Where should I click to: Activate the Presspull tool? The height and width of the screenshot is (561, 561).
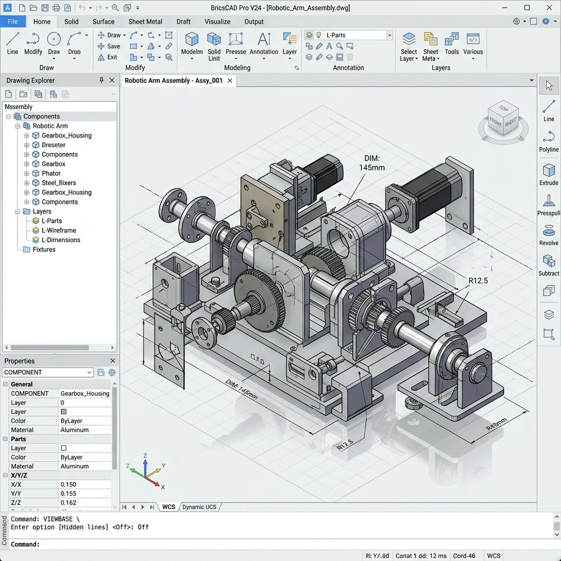point(548,205)
